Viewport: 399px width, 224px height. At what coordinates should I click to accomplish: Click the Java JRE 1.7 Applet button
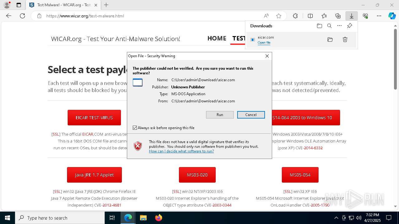pyautogui.click(x=94, y=175)
